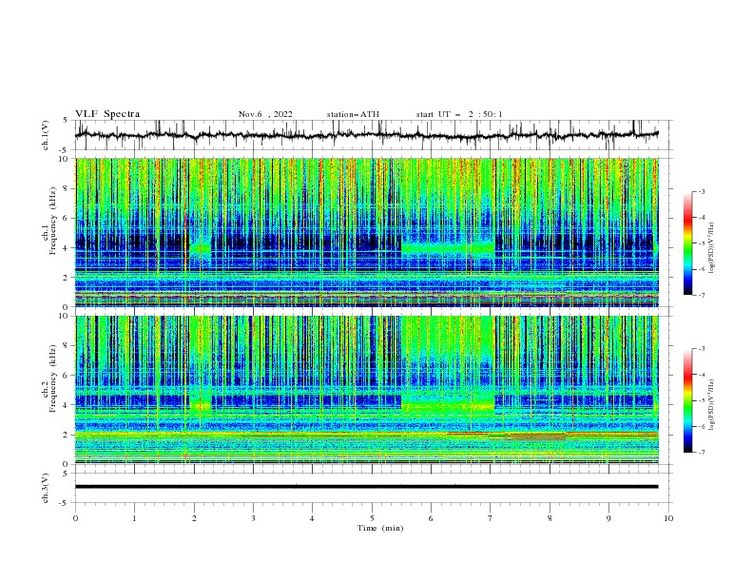
Task: Click the "ch.1(V)" waveform axis label
Action: pyautogui.click(x=46, y=135)
